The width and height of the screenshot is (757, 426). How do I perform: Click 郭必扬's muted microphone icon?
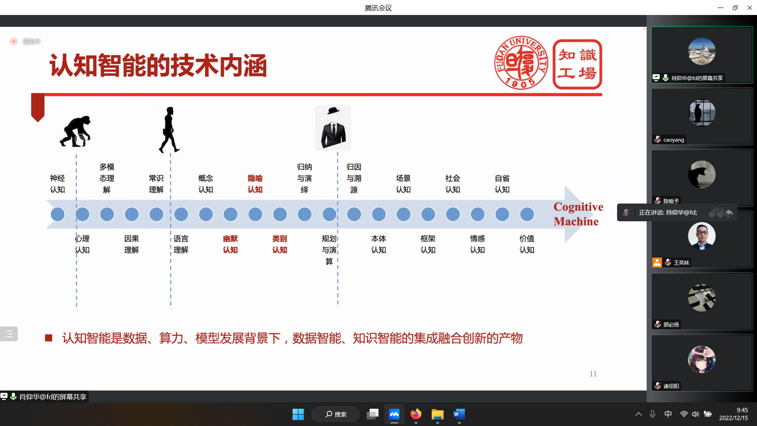[658, 324]
